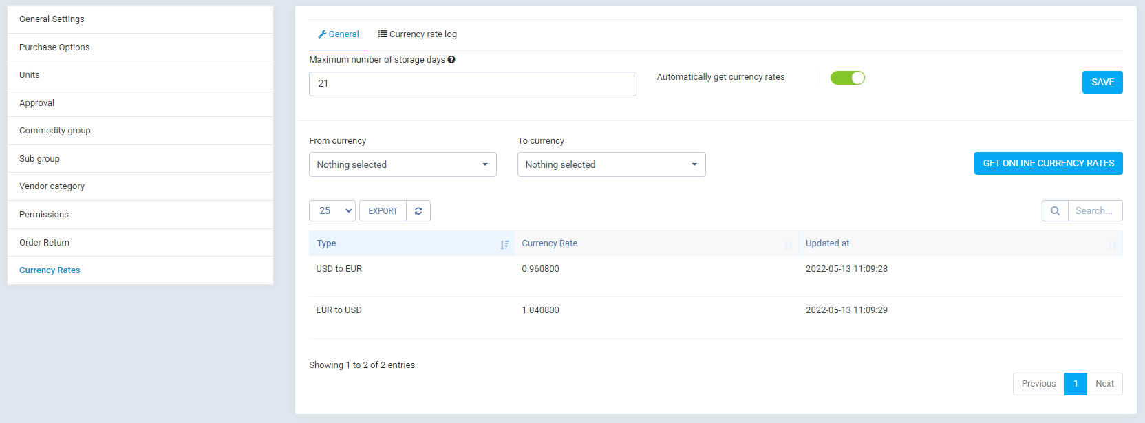Click the refresh table icon button
Screen dimensions: 1145x423
[418, 211]
